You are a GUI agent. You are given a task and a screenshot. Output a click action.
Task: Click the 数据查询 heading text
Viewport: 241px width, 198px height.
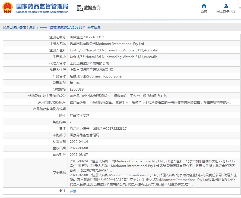[x=92, y=8]
